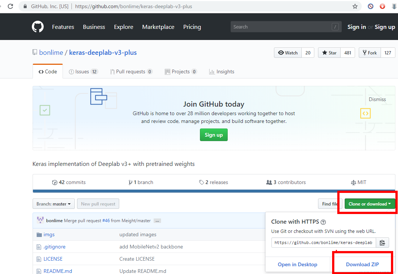The height and width of the screenshot is (274, 398).
Task: Star the repository
Action: (329, 53)
